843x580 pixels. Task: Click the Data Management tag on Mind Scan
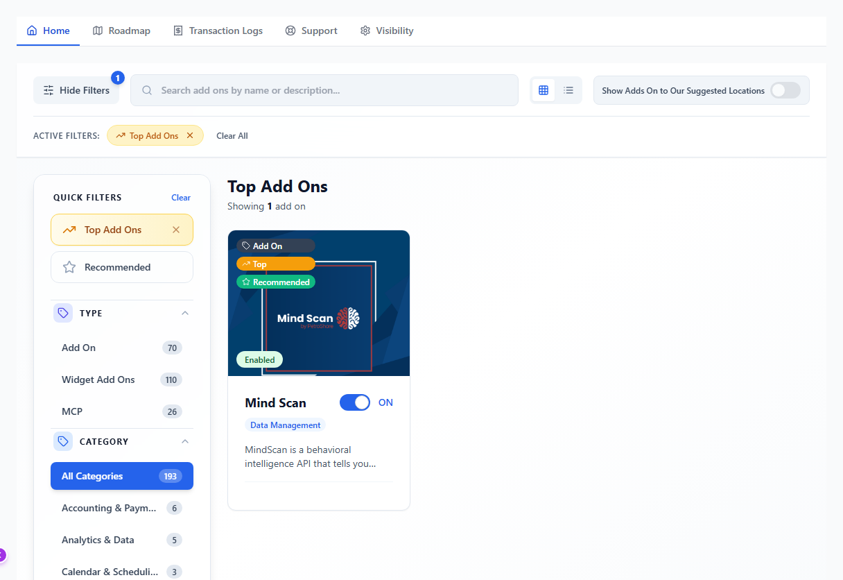[x=285, y=425]
